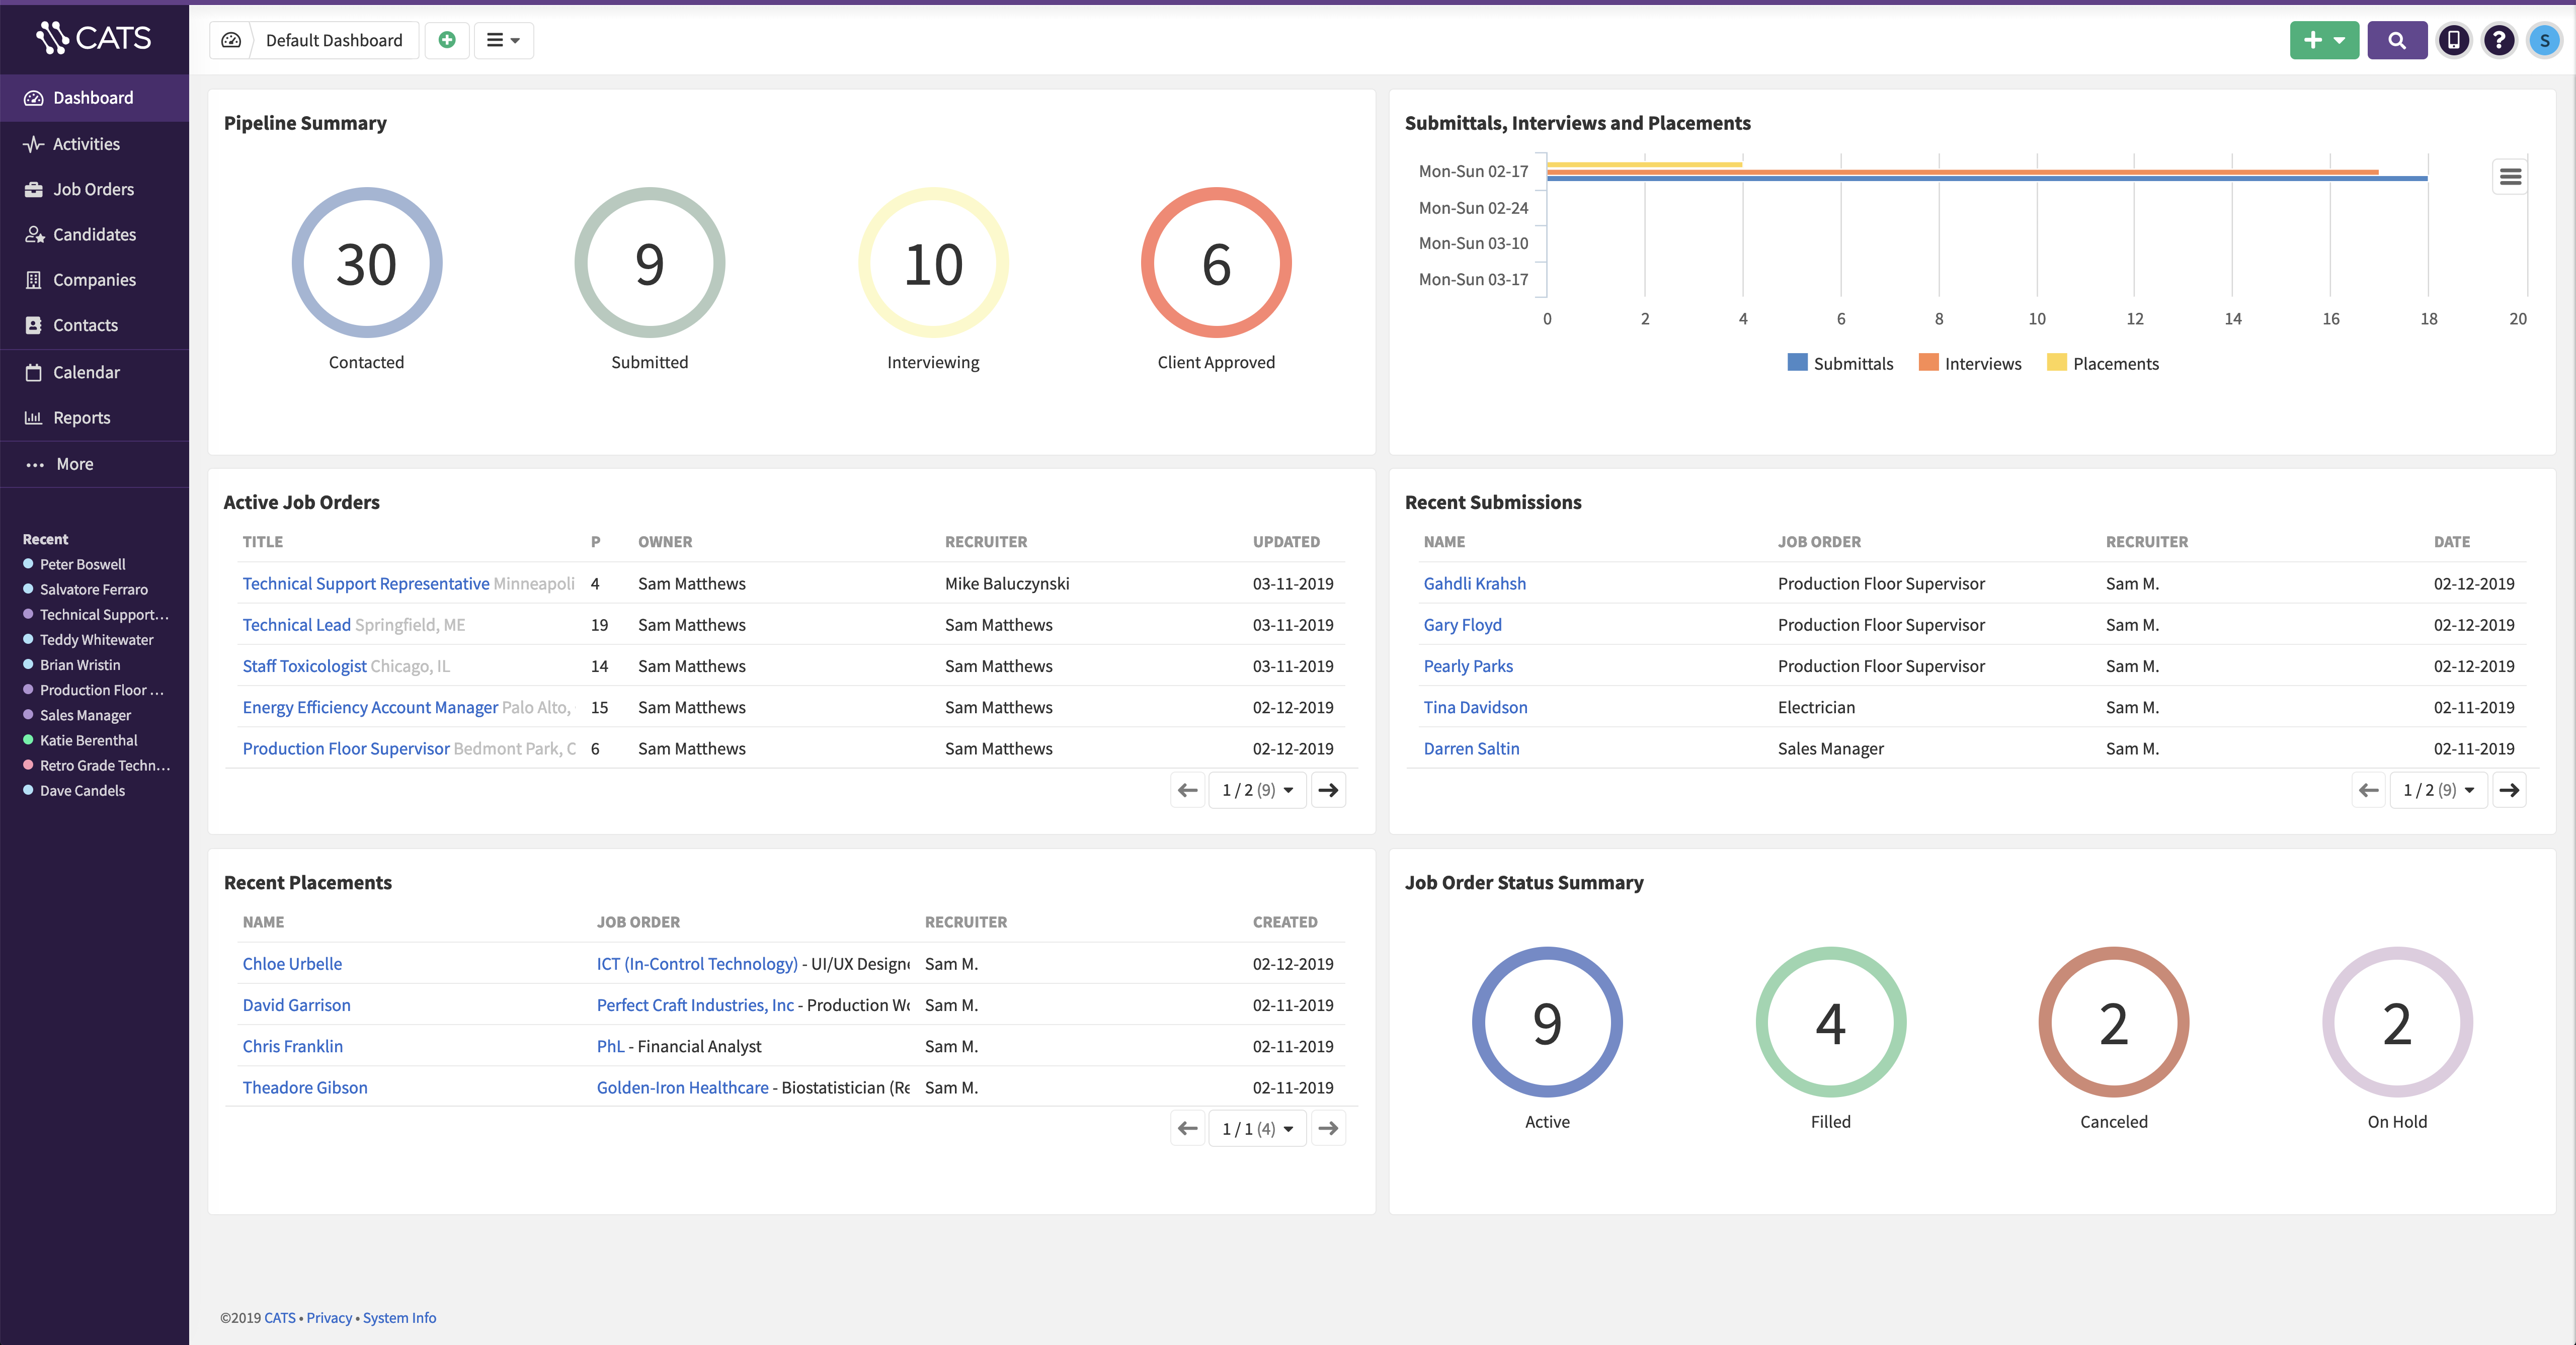Toggle Submittals legend filter in chart

(x=1840, y=363)
